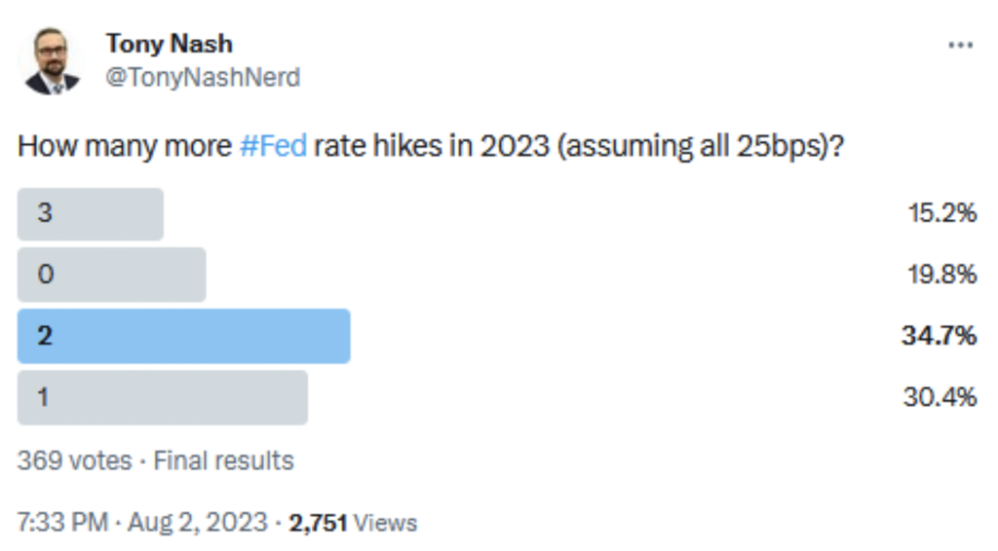Select the poll option bar labeled 0
998x551 pixels.
click(x=111, y=275)
